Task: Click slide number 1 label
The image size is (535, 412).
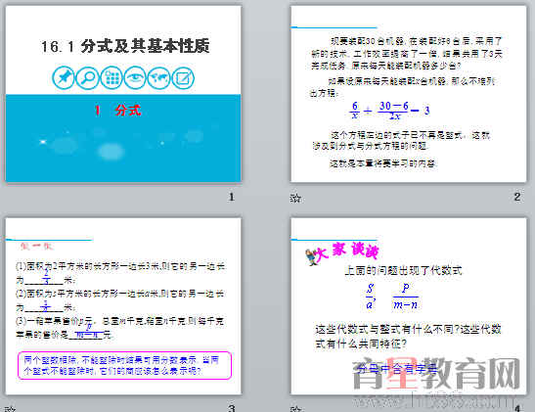Action: click(232, 197)
